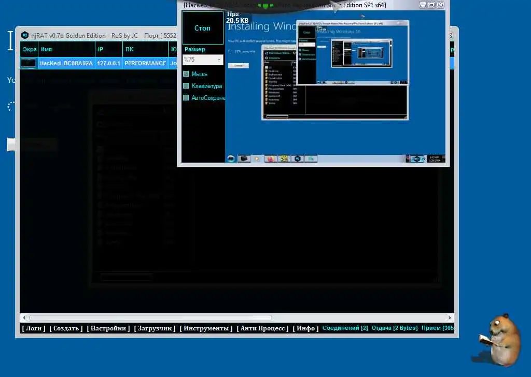The height and width of the screenshot is (377, 531).
Task: Click the Cancel button in the remote view
Action: [x=239, y=66]
